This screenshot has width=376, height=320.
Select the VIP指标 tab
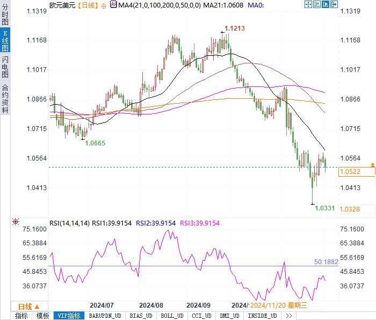click(69, 316)
